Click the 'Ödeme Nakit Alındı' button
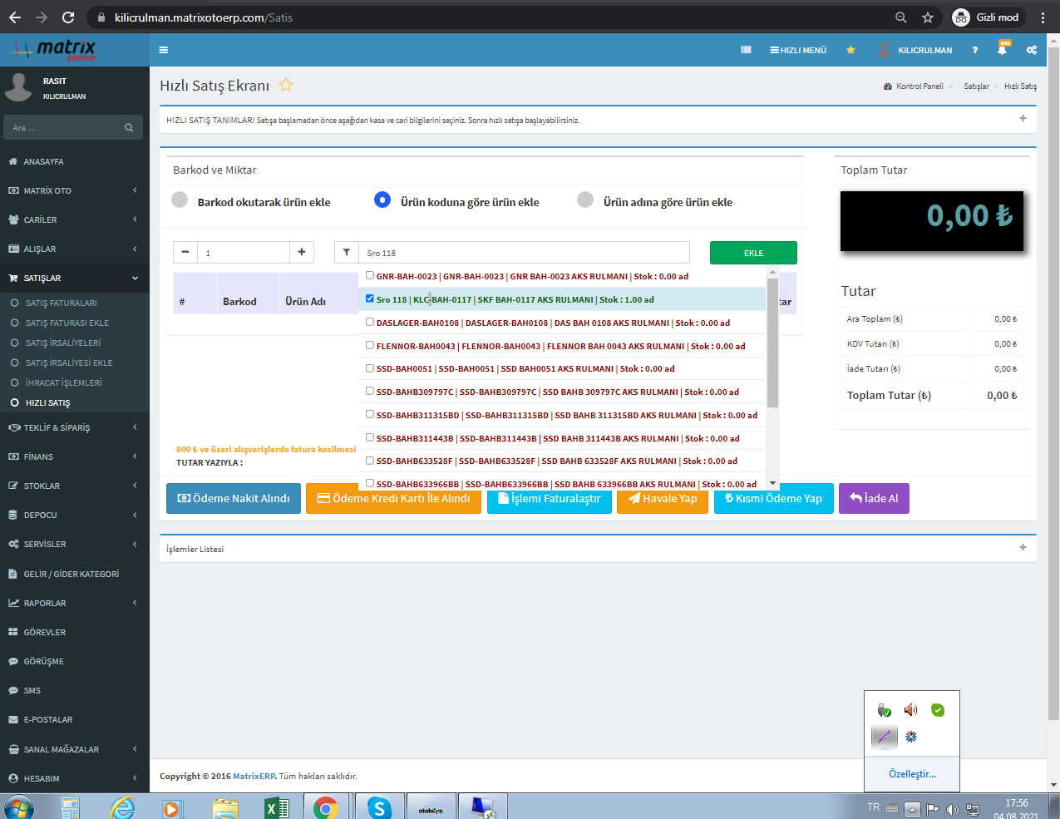 pyautogui.click(x=234, y=499)
